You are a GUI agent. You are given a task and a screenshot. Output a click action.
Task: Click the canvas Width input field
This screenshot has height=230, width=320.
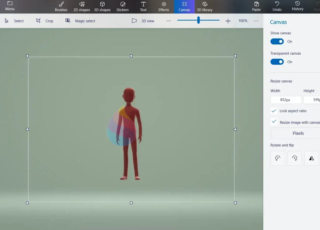tap(286, 100)
